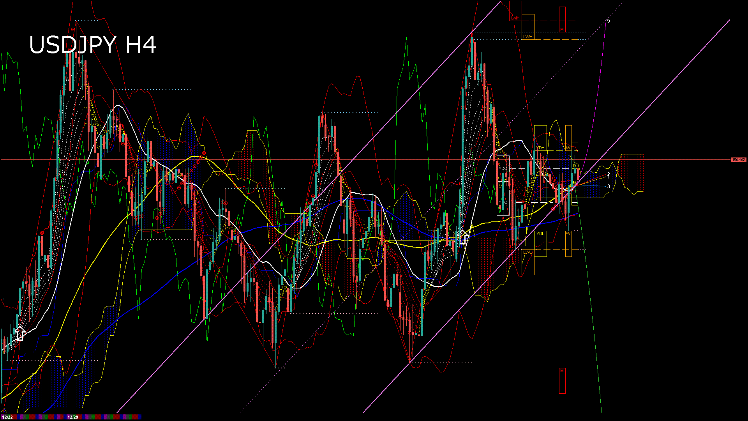The height and width of the screenshot is (421, 748).
Task: Select the LWL last-week-low label
Action: [527, 253]
